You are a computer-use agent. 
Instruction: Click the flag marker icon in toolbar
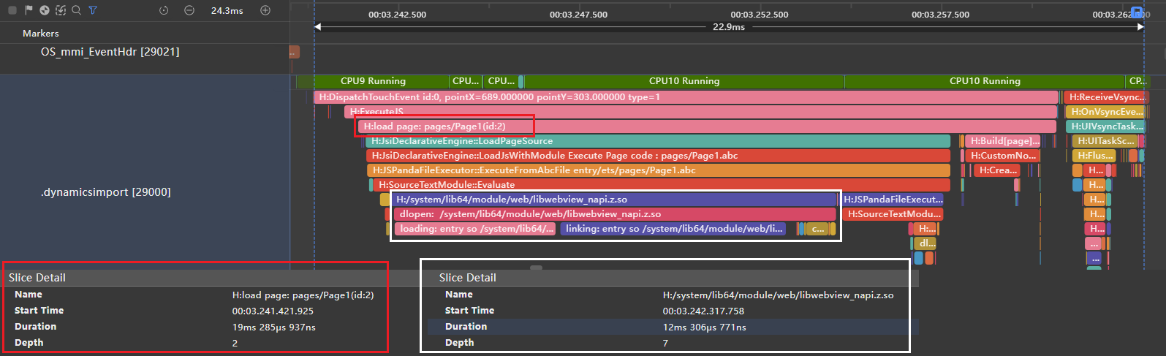(29, 10)
